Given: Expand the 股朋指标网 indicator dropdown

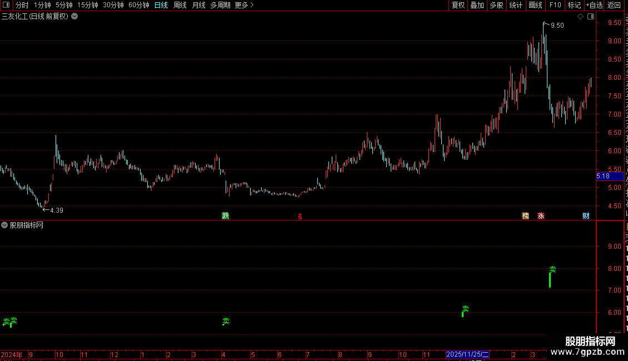Looking at the screenshot, I should [x=4, y=225].
